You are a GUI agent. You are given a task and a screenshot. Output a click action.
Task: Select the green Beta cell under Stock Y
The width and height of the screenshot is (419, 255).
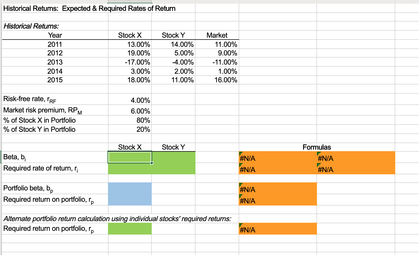pyautogui.click(x=173, y=157)
